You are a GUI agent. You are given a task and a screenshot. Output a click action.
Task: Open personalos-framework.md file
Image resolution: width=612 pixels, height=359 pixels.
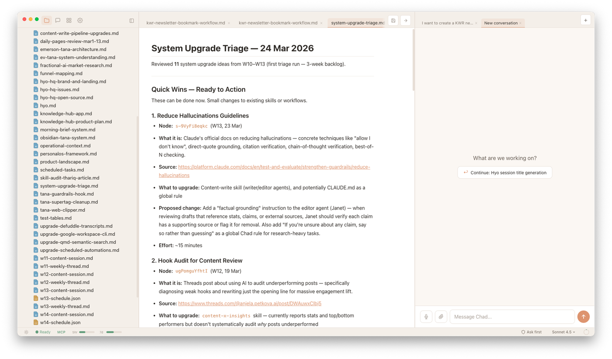click(68, 154)
